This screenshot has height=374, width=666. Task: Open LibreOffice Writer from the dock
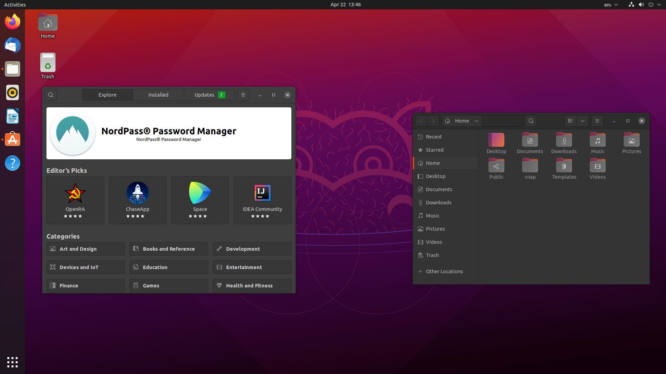click(x=12, y=116)
